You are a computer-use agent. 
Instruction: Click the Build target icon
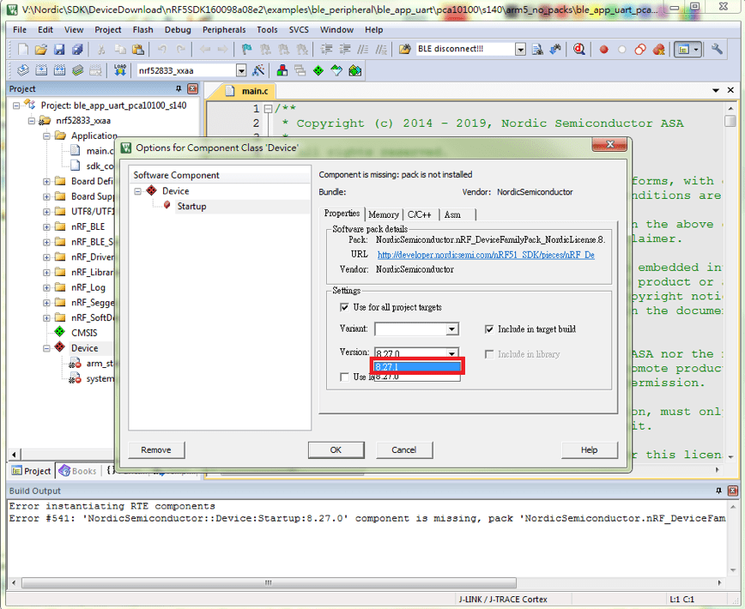(41, 70)
